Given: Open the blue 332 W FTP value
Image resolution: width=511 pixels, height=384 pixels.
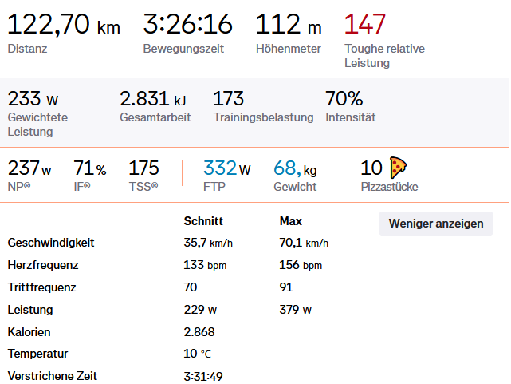Looking at the screenshot, I should click(x=226, y=168).
